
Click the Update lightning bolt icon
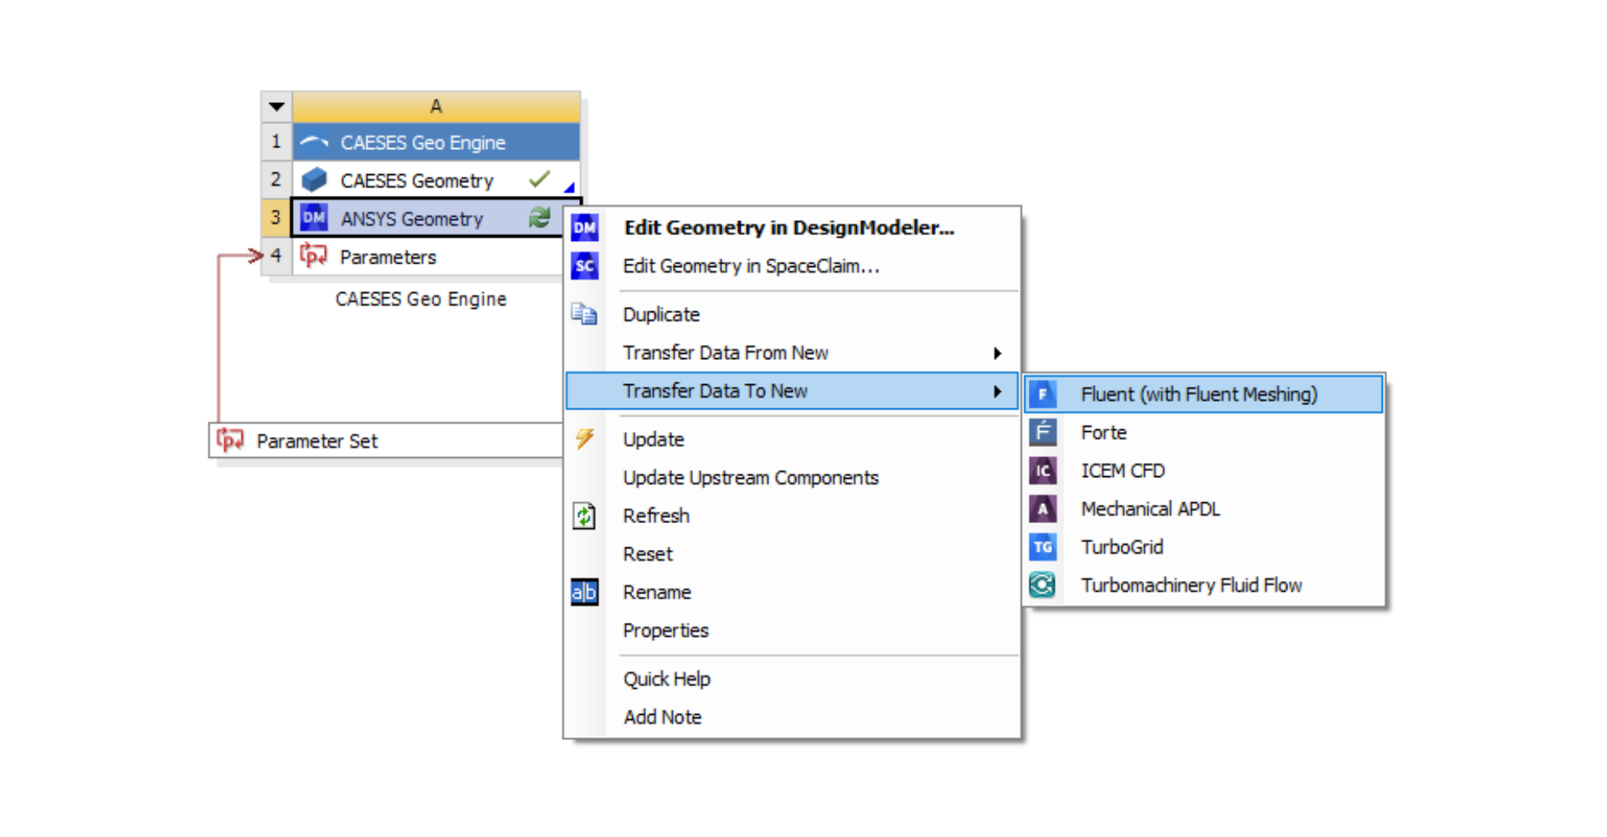[x=584, y=439]
